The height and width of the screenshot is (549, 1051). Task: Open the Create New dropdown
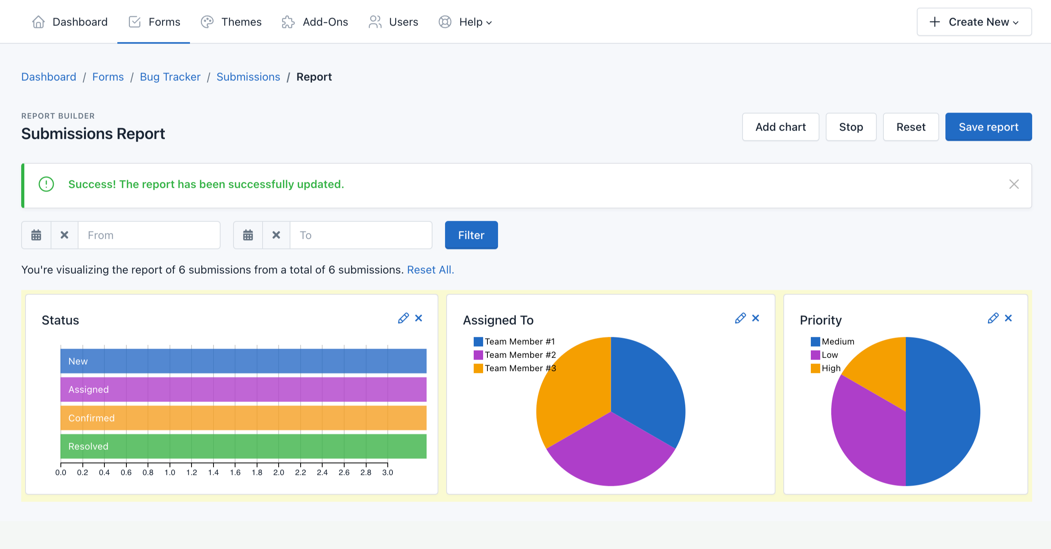[974, 22]
